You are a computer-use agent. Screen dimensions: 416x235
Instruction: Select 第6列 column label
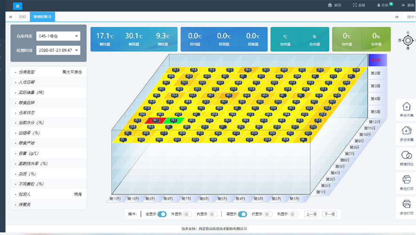(204, 199)
